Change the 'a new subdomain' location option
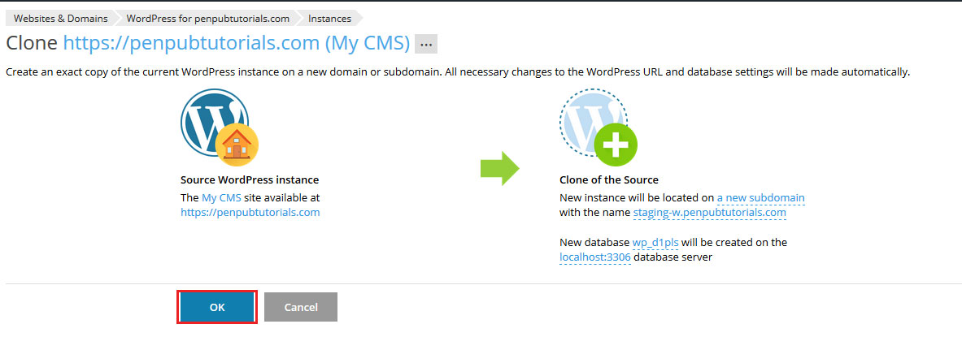Viewport: 962px width, 350px height. (761, 198)
